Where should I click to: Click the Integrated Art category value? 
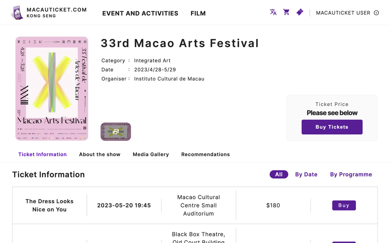pos(152,60)
